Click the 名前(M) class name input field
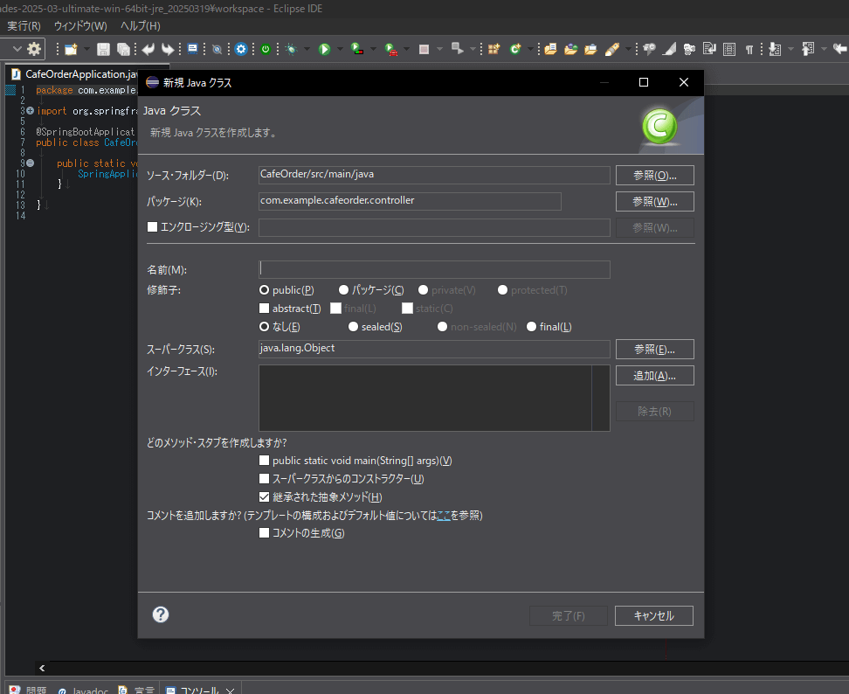849x694 pixels. 434,269
